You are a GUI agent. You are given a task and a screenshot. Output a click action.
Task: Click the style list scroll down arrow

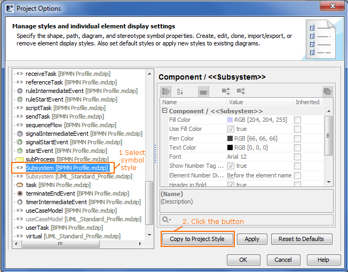point(149,235)
